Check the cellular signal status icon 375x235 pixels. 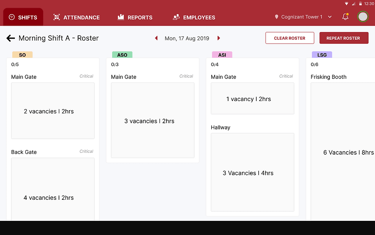tap(354, 3)
